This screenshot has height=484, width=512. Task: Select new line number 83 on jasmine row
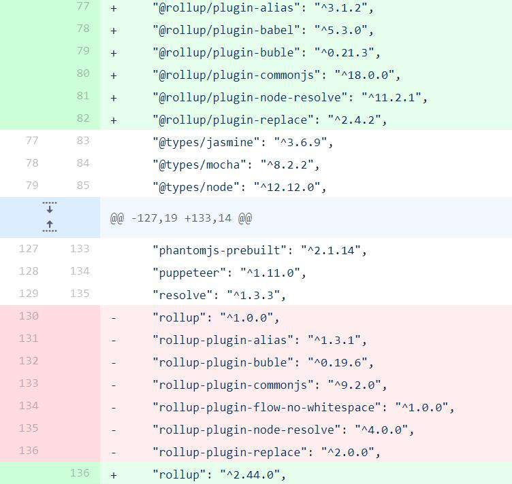83,141
